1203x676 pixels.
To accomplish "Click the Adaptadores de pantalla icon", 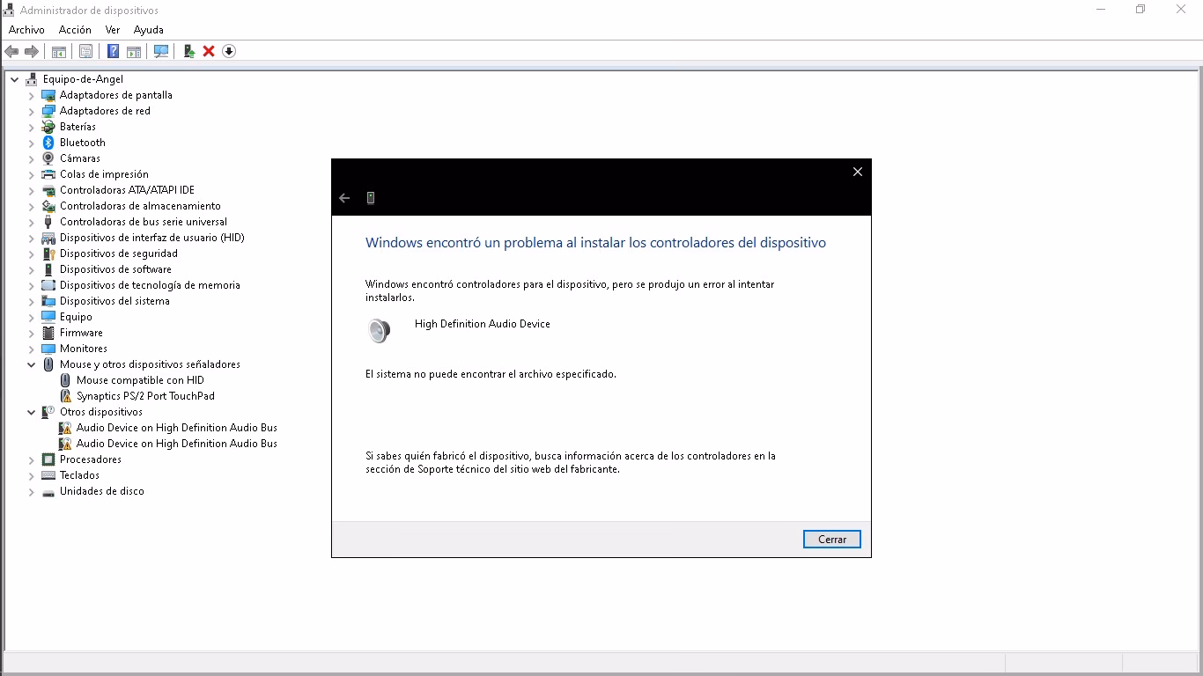I will point(48,95).
